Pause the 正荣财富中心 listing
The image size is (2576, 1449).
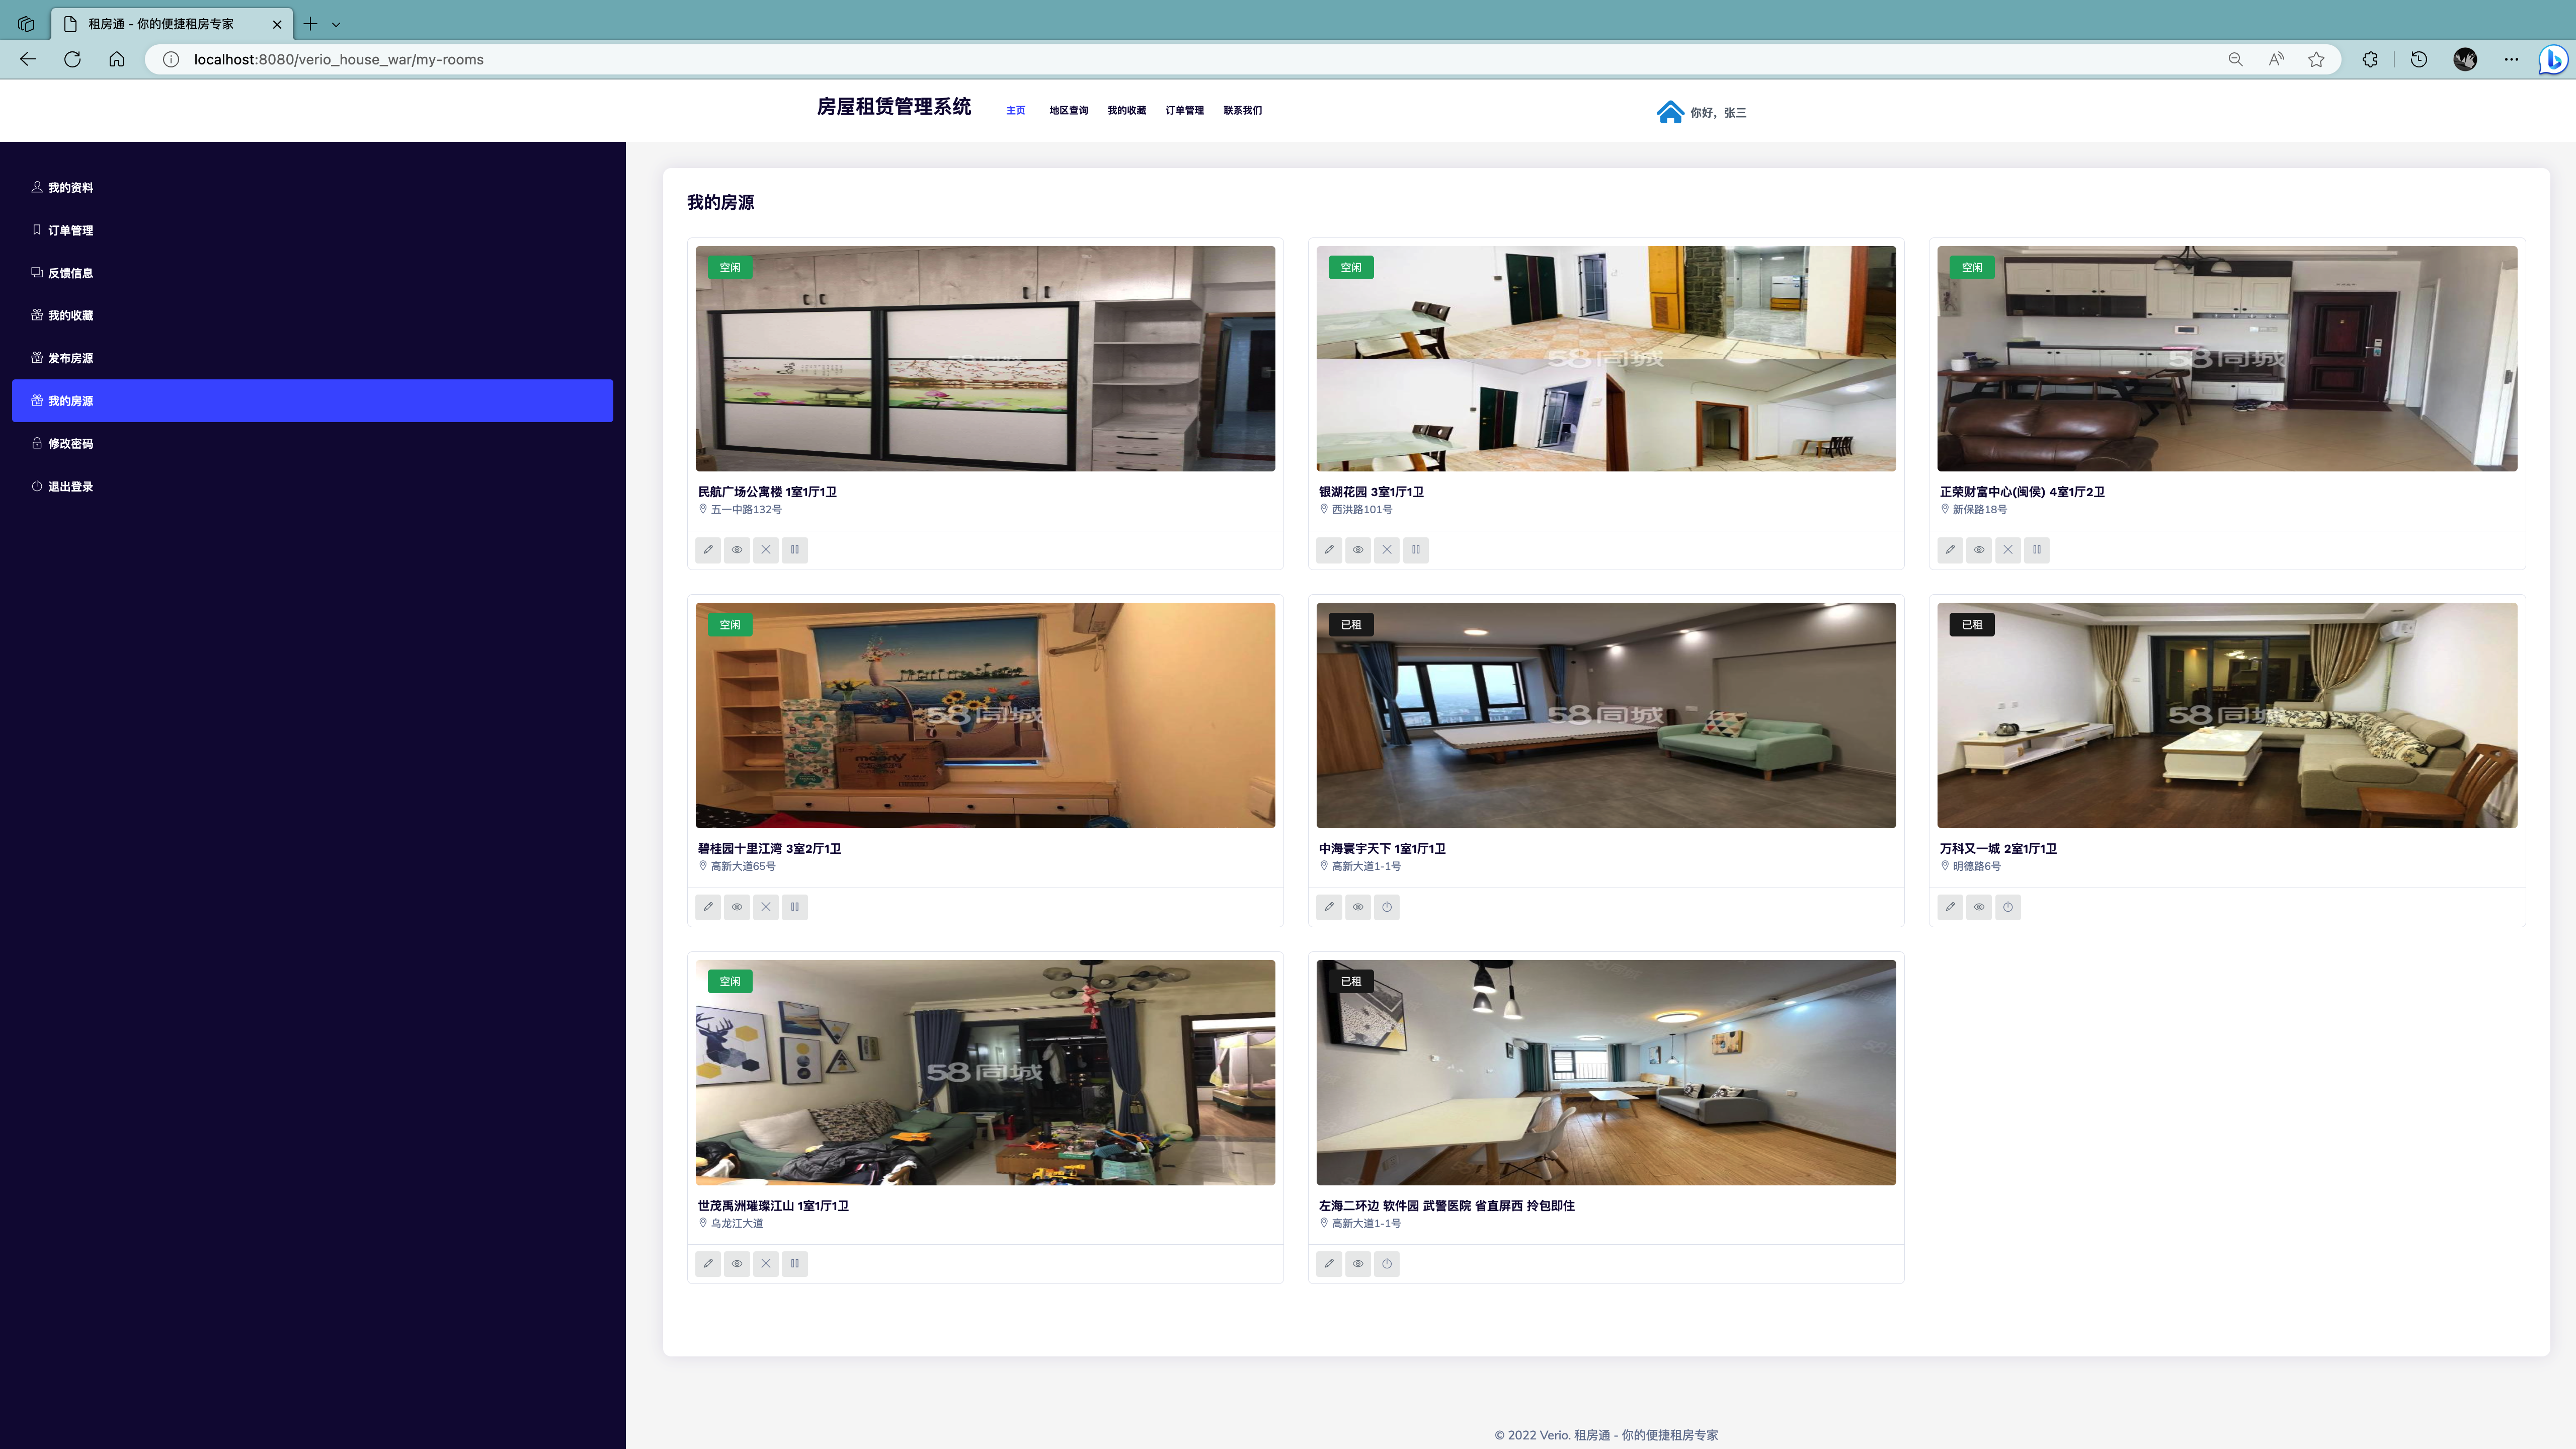click(x=2036, y=549)
